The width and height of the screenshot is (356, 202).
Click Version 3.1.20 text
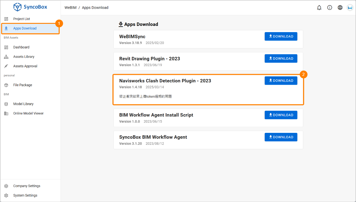pos(131,143)
